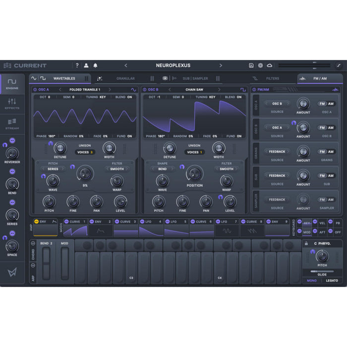Open the settings gear icon
Image resolution: width=347 pixels, height=347 pixels.
(x=260, y=65)
